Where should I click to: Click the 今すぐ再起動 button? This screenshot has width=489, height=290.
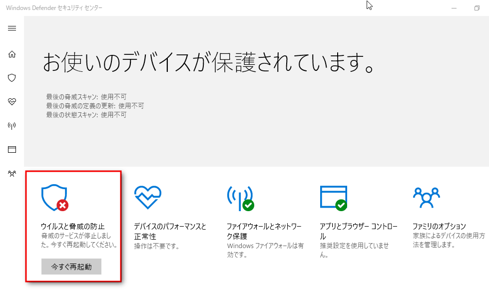[x=71, y=267]
